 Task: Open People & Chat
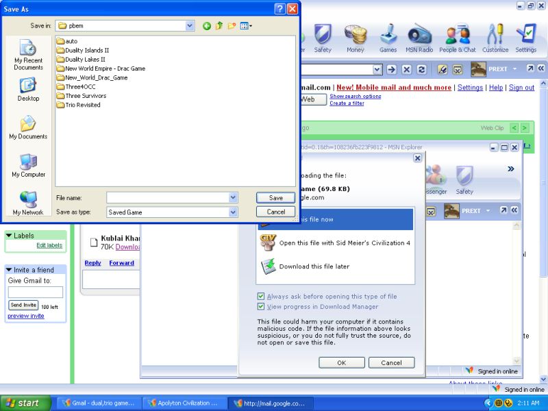click(x=458, y=38)
